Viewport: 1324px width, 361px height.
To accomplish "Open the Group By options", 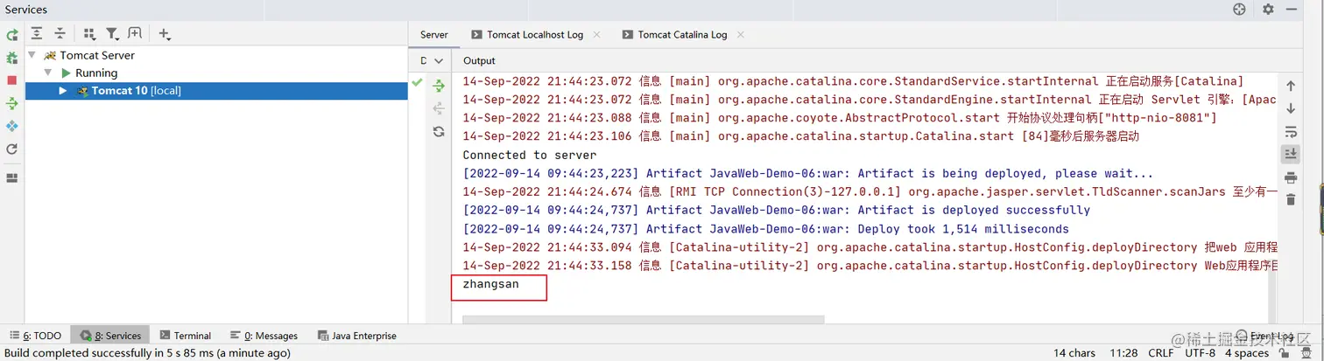I will coord(89,34).
